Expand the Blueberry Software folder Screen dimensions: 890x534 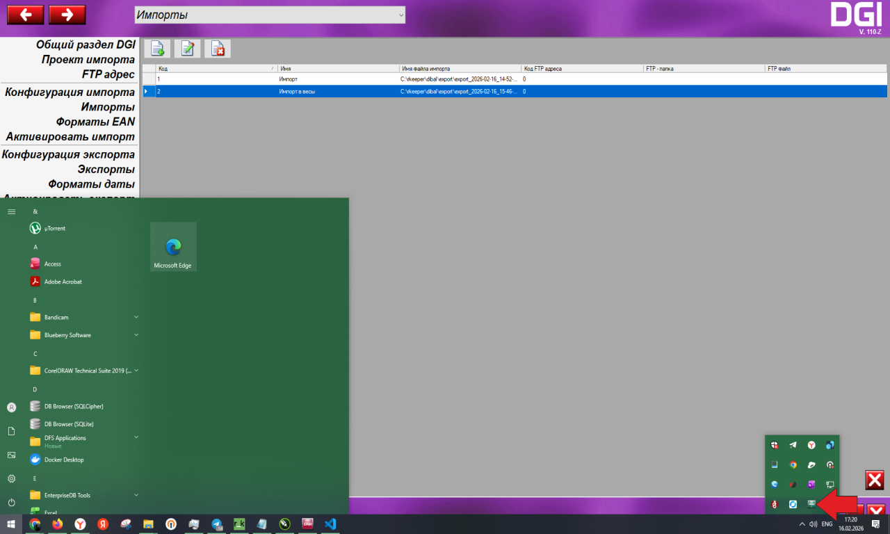click(83, 335)
